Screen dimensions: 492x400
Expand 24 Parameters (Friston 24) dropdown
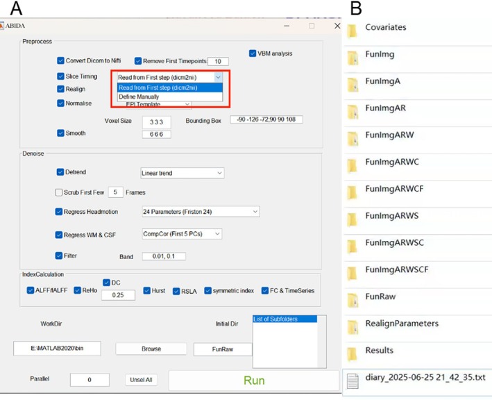(x=201, y=212)
